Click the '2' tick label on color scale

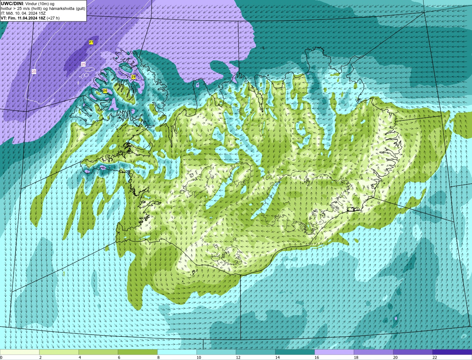40,357
